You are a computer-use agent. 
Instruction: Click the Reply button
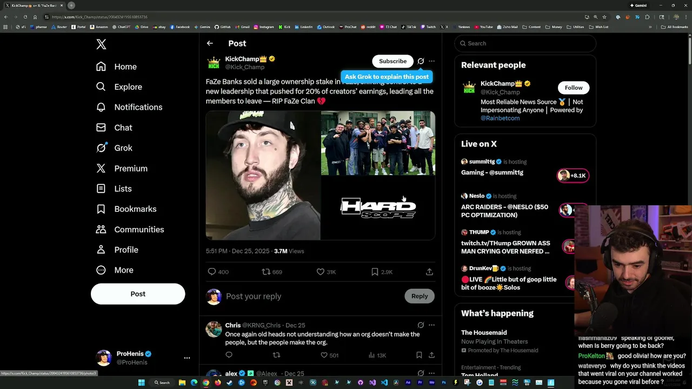click(420, 296)
